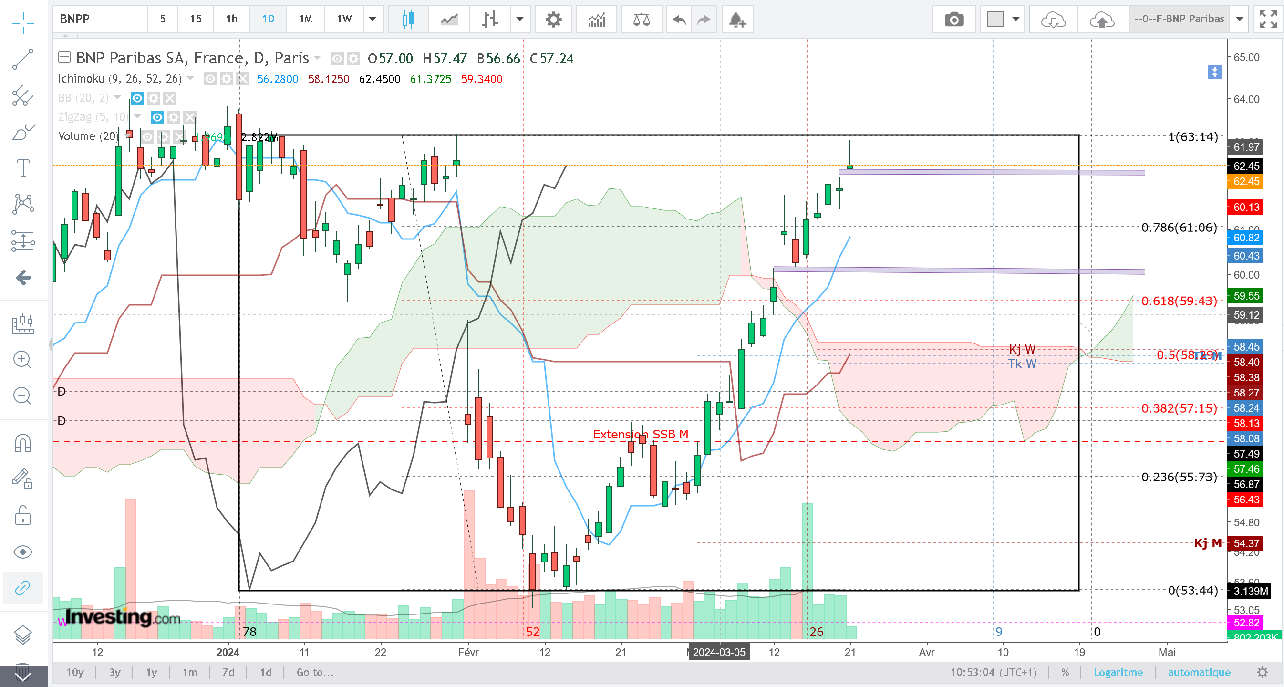Select the line chart style
This screenshot has height=687, width=1284.
click(x=449, y=20)
